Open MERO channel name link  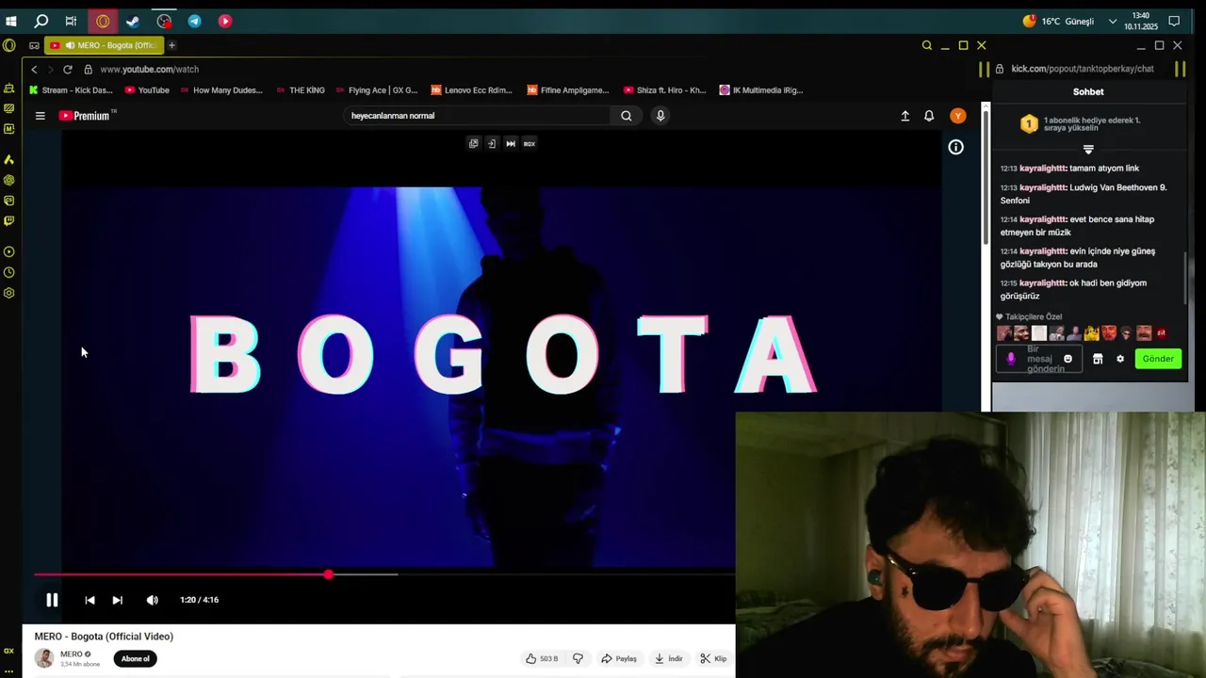pyautogui.click(x=72, y=654)
